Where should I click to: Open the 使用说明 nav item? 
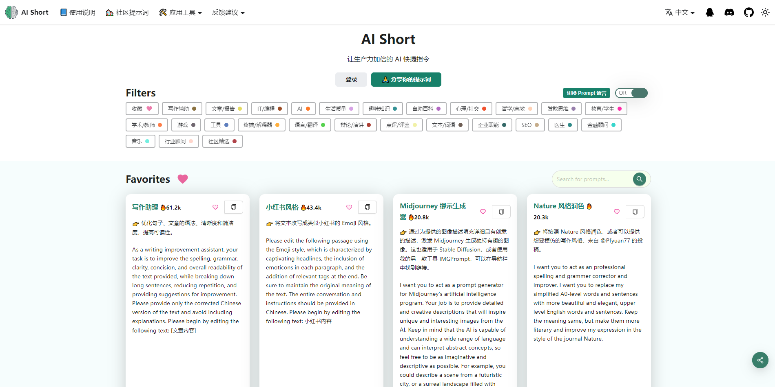pos(77,13)
